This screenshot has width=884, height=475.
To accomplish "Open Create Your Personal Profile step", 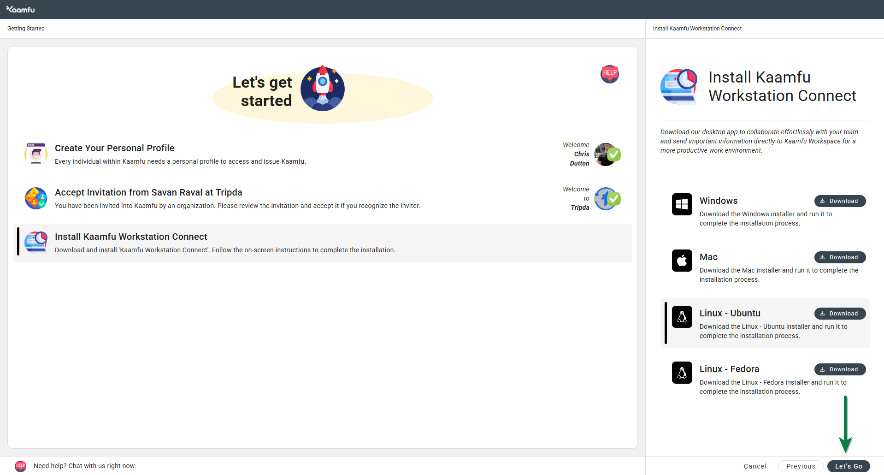I will click(x=114, y=148).
